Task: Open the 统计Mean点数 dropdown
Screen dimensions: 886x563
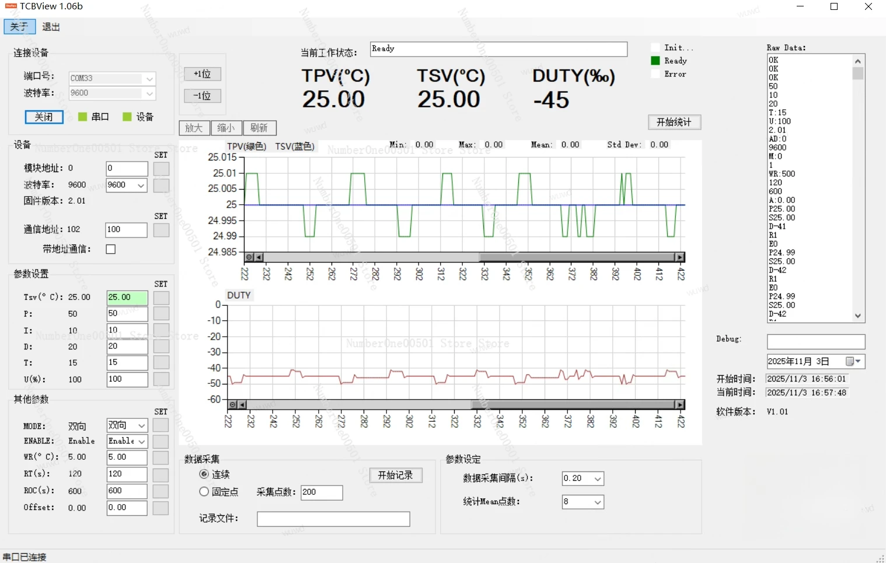Action: point(597,502)
